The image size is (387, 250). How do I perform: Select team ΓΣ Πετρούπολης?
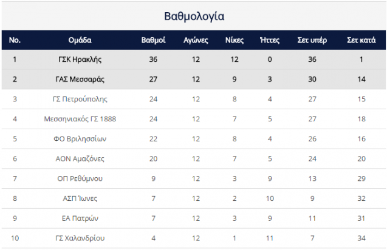[x=80, y=99]
